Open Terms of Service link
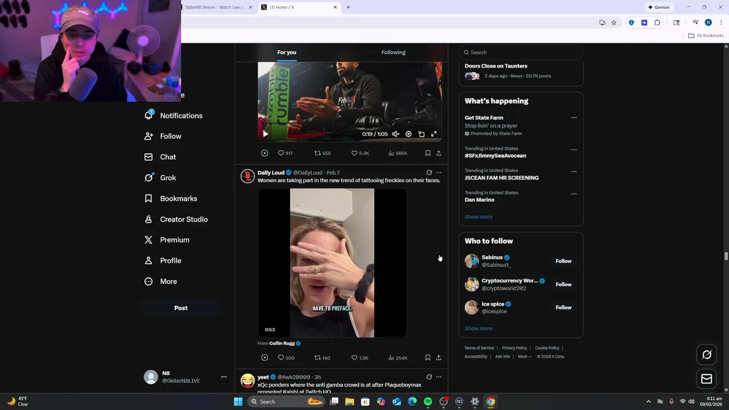The height and width of the screenshot is (410, 729). (479, 348)
